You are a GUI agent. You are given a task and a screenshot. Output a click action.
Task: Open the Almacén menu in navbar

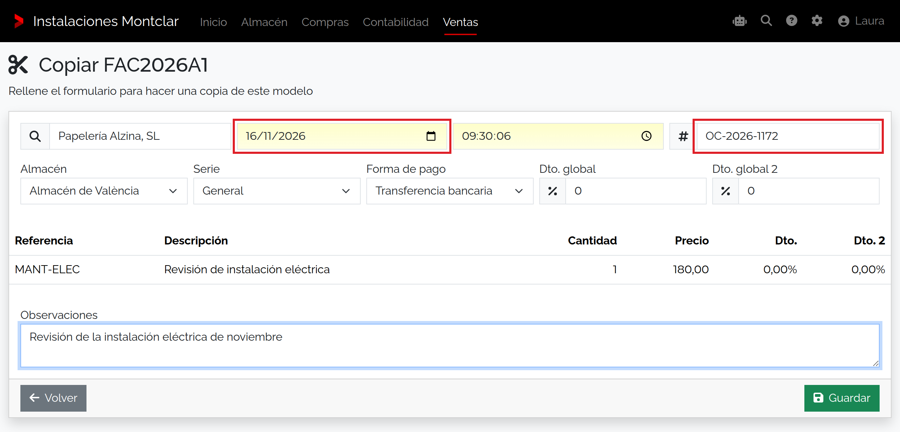click(x=264, y=22)
